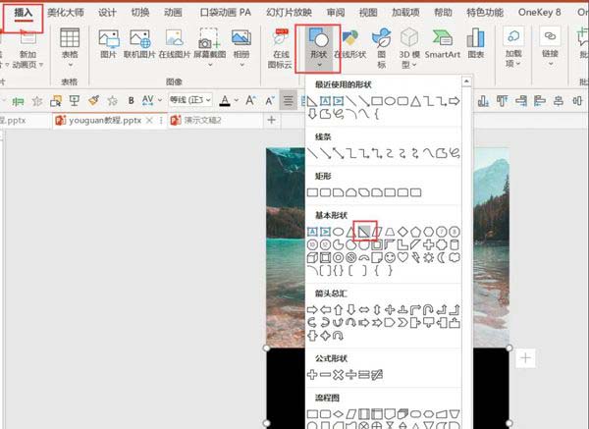The height and width of the screenshot is (429, 589).
Task: Select right arrow in Recently Used Shapes (最近使用的形状)
Action: (455, 101)
